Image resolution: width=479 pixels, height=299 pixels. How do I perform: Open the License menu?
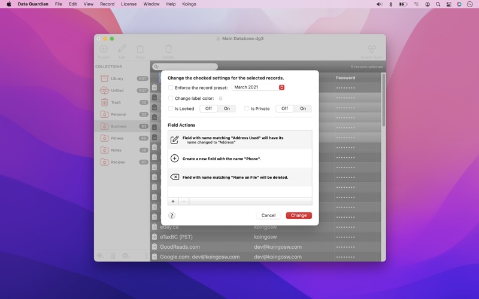coord(129,4)
